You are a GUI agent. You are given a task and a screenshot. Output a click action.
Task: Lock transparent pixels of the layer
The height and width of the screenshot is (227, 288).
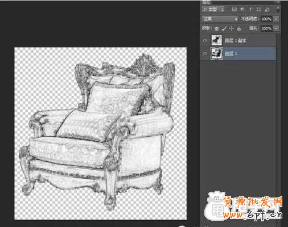(216, 28)
